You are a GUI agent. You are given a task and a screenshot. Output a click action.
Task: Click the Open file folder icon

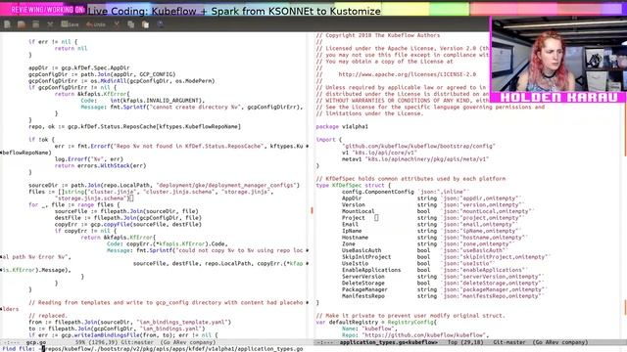point(22,24)
